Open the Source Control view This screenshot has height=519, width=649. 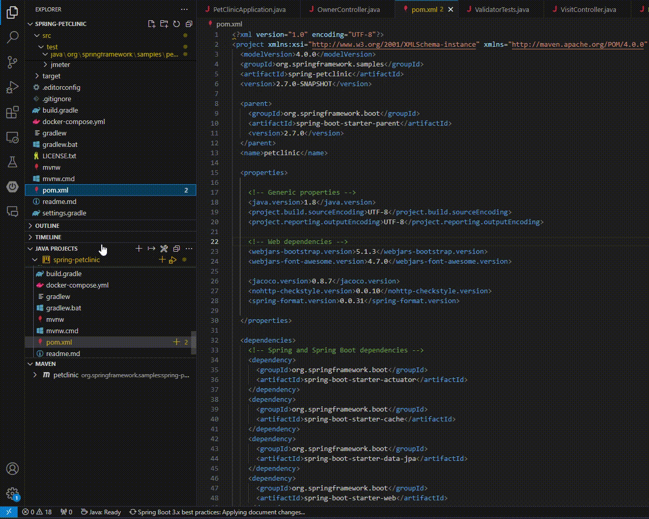tap(12, 62)
